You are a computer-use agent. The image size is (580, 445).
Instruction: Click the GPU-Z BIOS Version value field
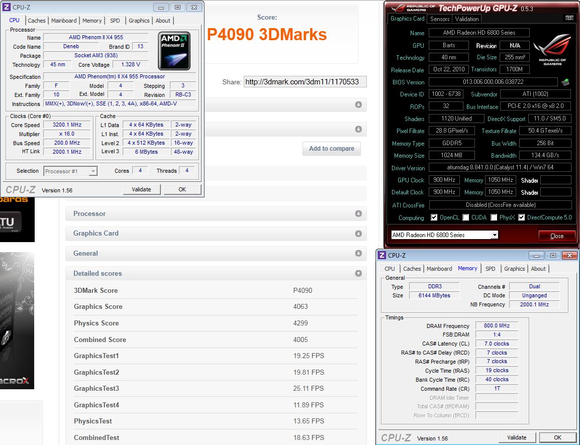click(493, 82)
